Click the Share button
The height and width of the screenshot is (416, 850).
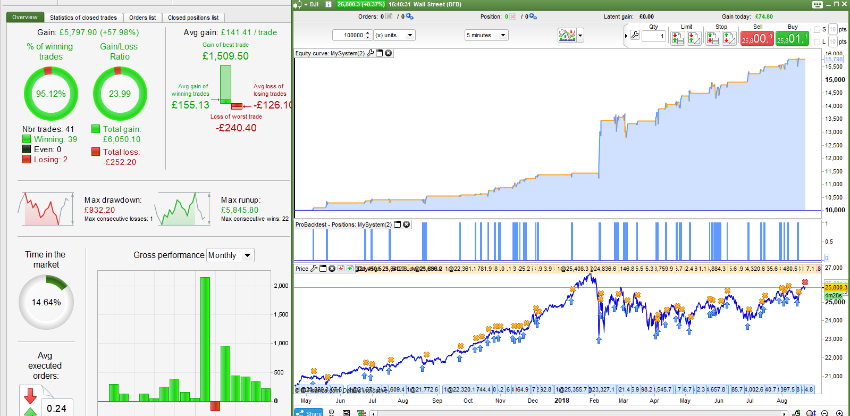(309, 413)
